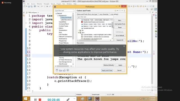The width and height of the screenshot is (180, 101).
Task: Click the Use System Font button
Action: coord(120,24)
